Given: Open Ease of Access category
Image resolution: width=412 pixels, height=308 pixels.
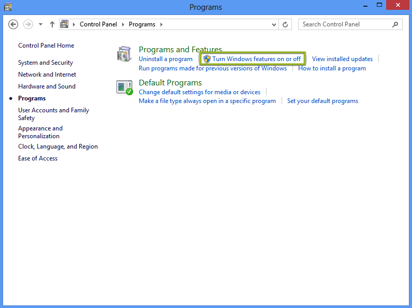Looking at the screenshot, I should (x=38, y=158).
